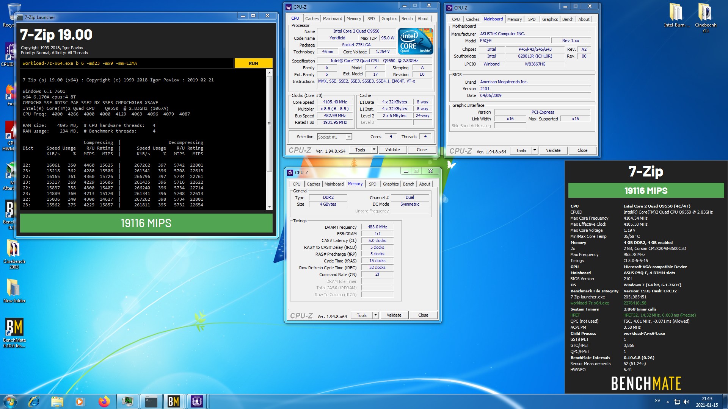
Task: Open the New folder desktop icon
Action: pyautogui.click(x=14, y=291)
